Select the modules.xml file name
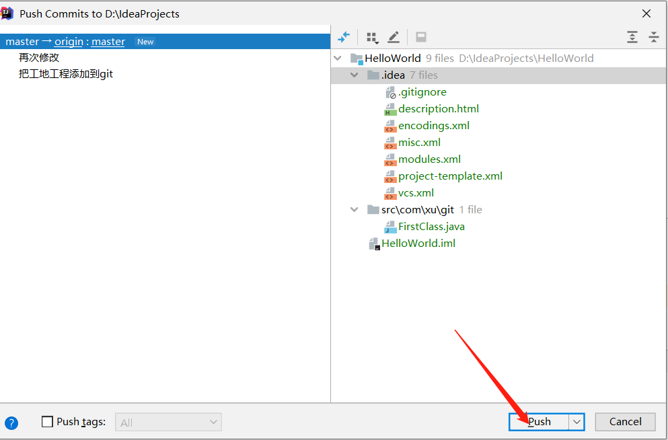This screenshot has width=668, height=440. click(x=429, y=159)
